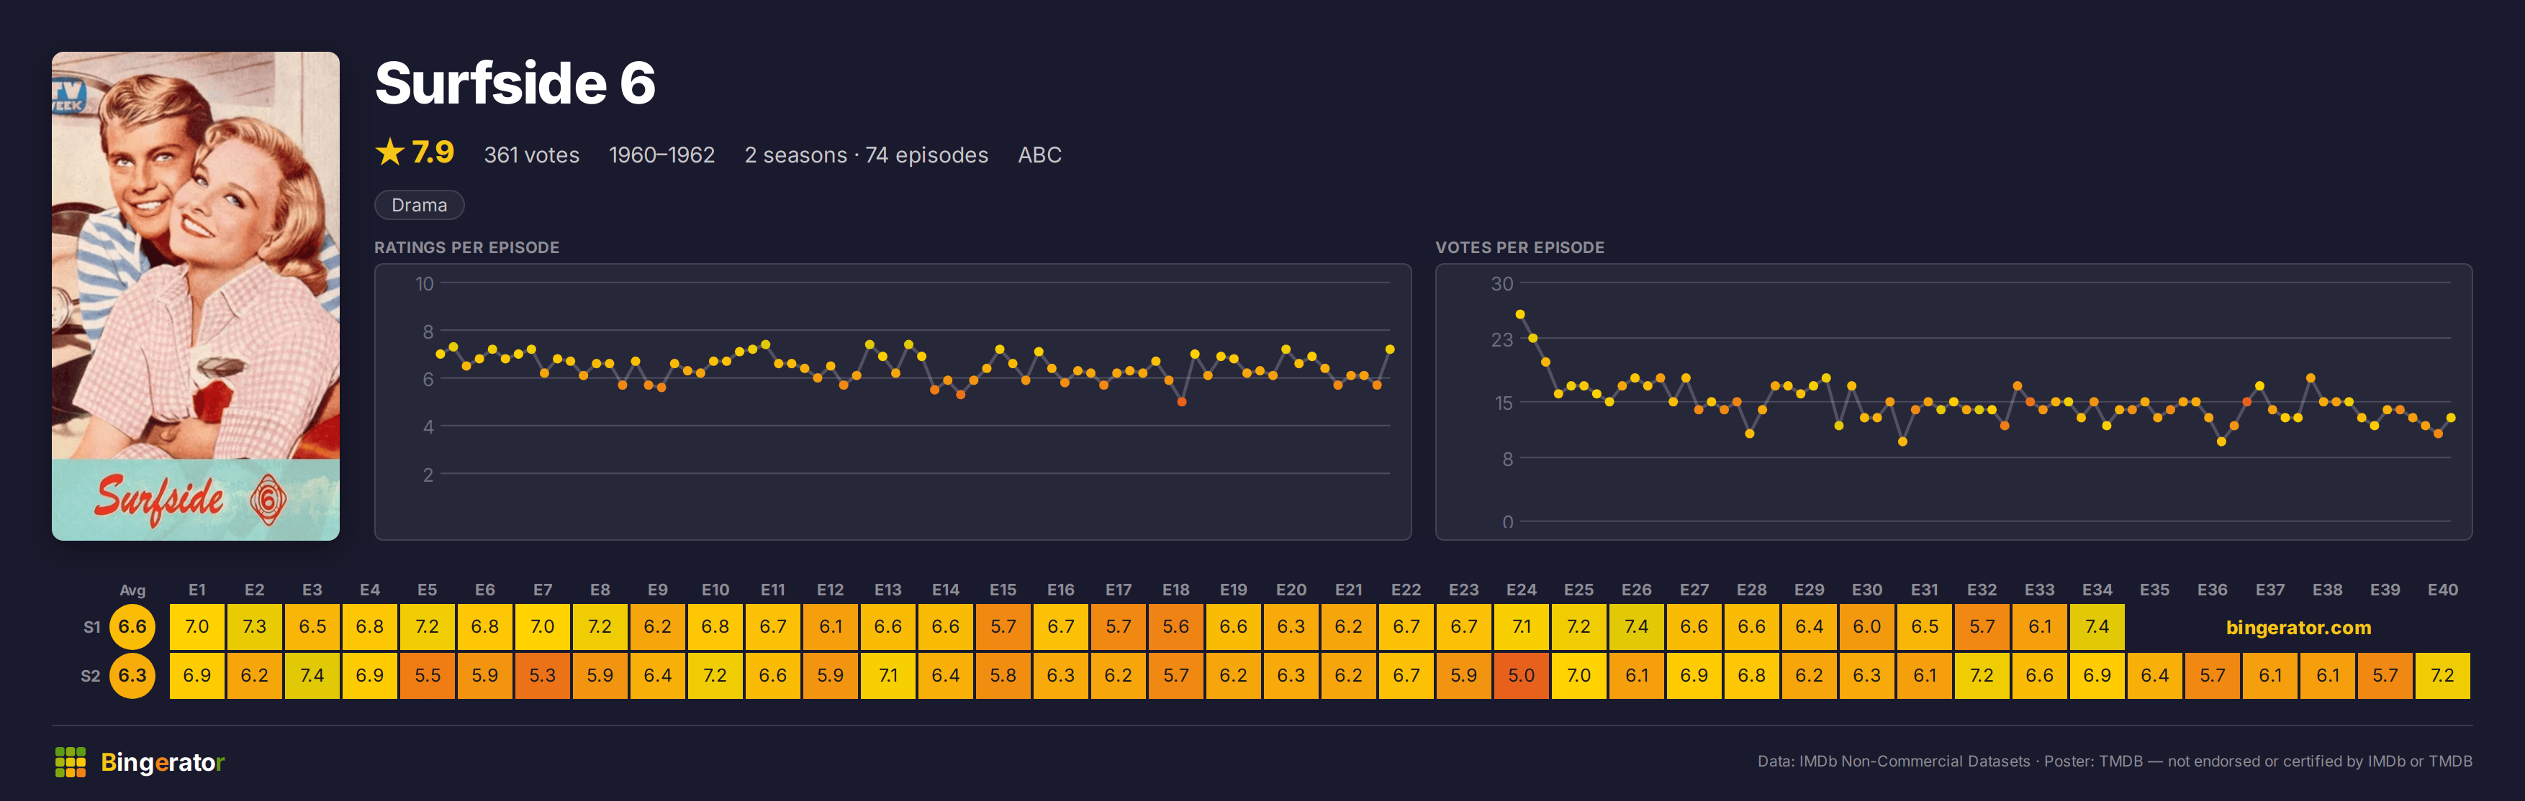2525x801 pixels.
Task: Click S2 E7 rating cell 5.3
Action: click(x=542, y=676)
